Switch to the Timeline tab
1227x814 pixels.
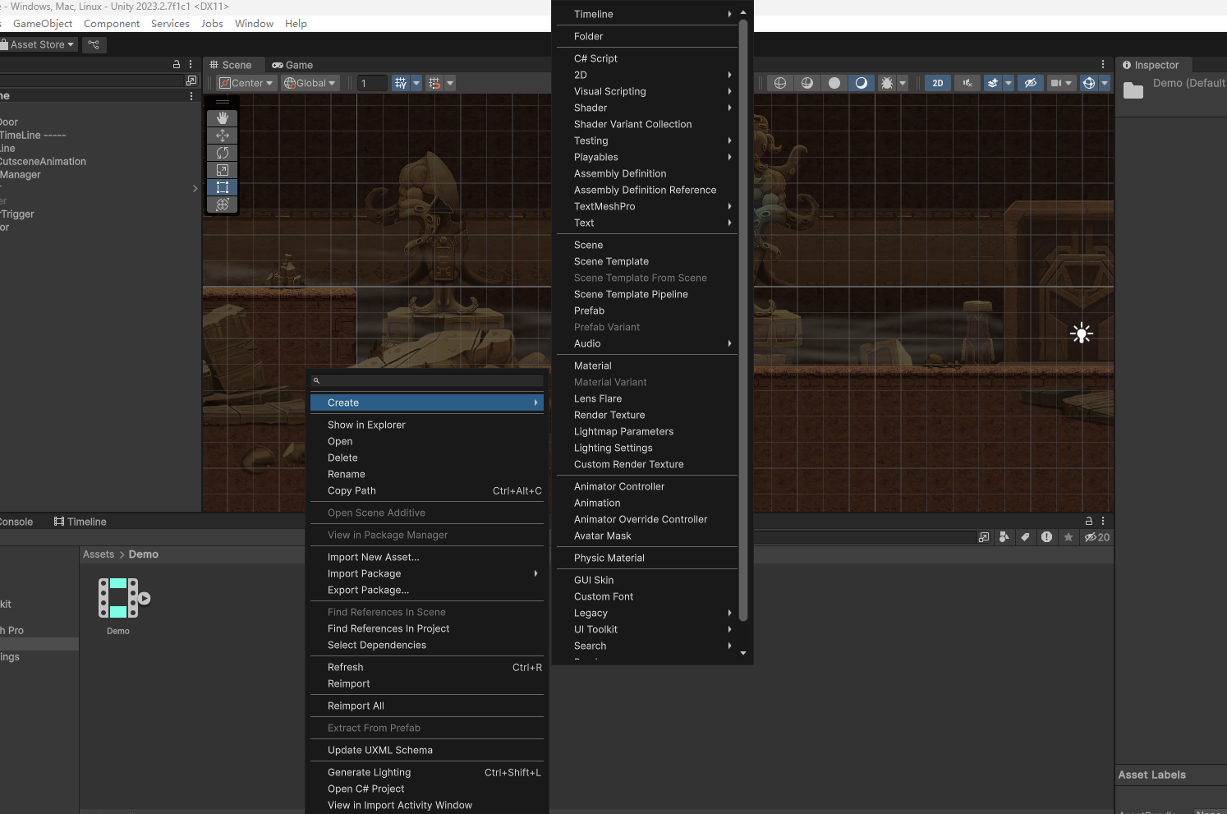(x=80, y=522)
